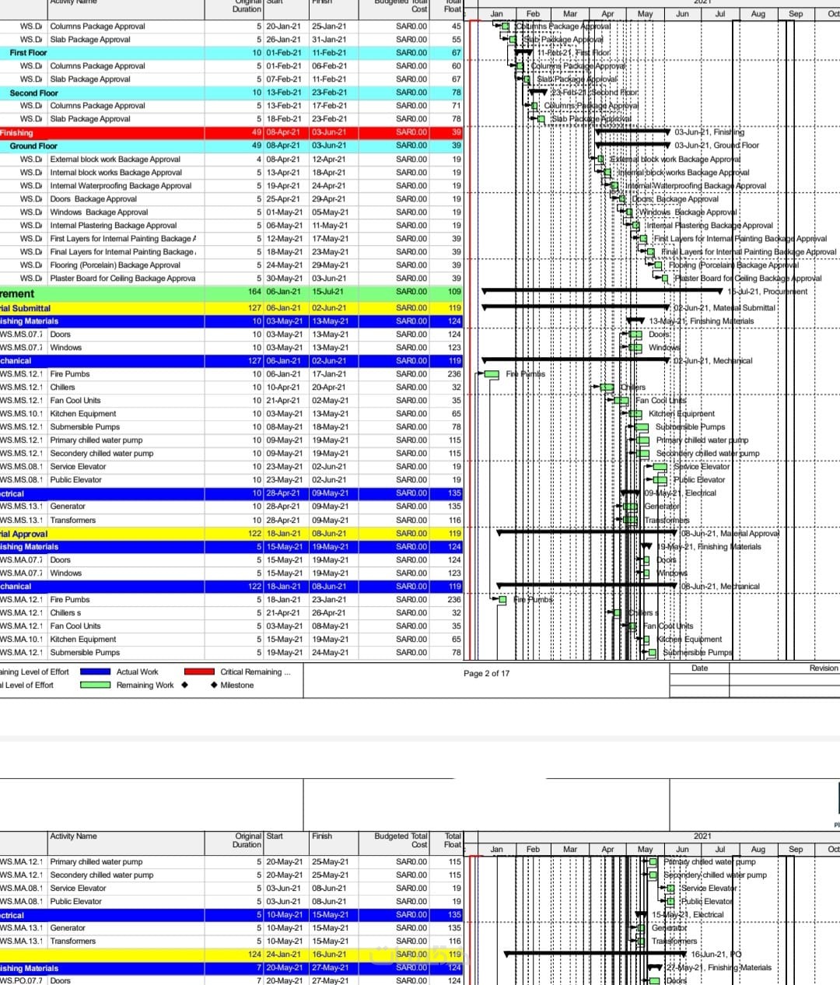Select 'Internal block works Backage Approval' activity name
840x985 pixels.
(x=116, y=173)
